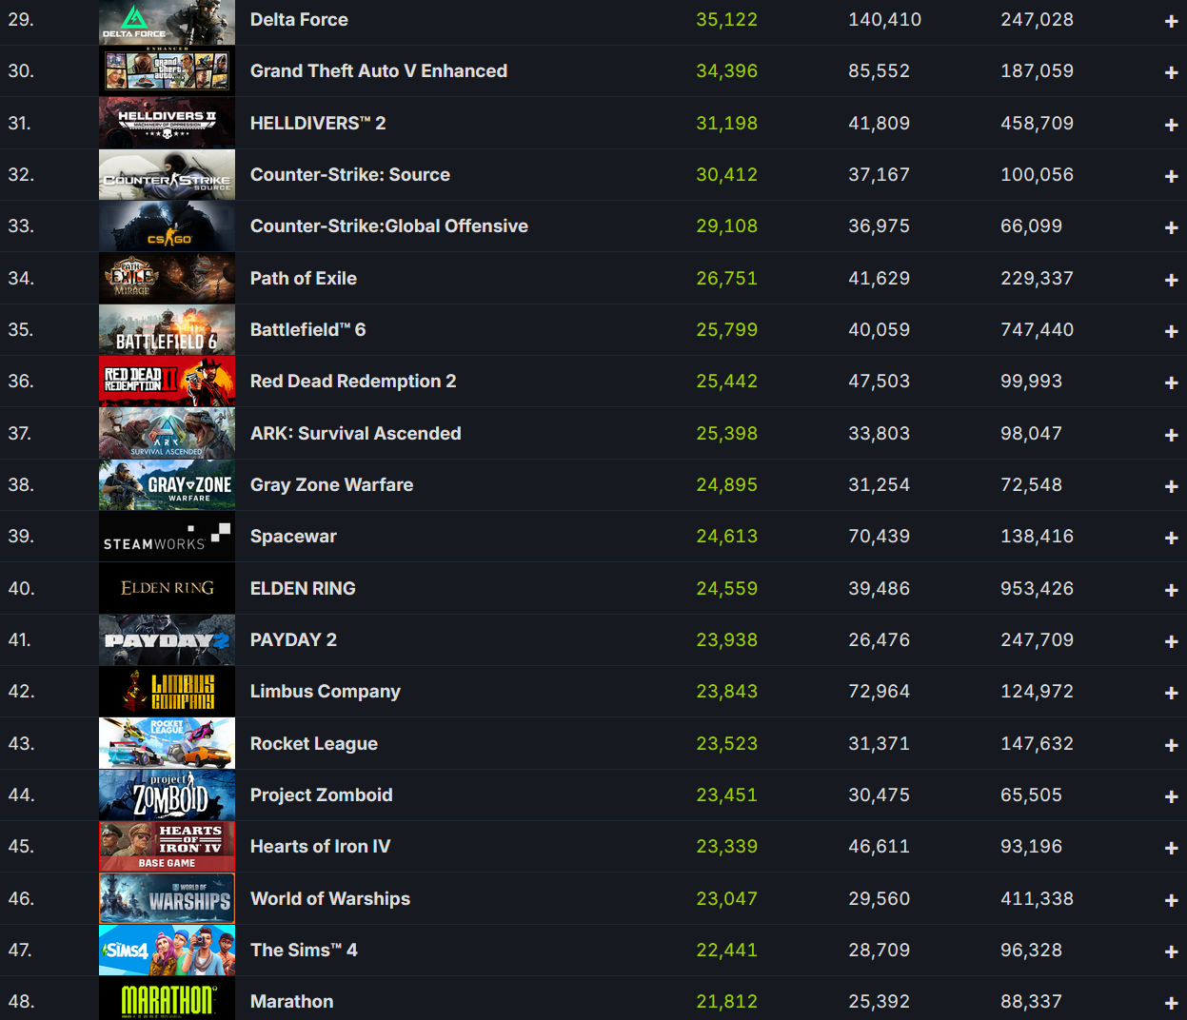Add Rocket League via its plus icon
Screen dimensions: 1187x1020
pyautogui.click(x=1171, y=745)
